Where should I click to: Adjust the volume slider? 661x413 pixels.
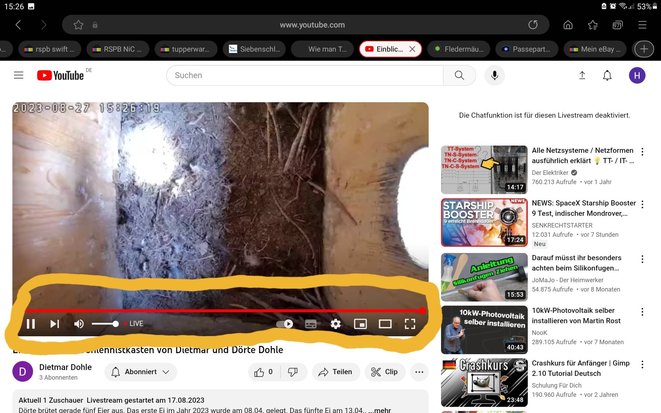(105, 324)
